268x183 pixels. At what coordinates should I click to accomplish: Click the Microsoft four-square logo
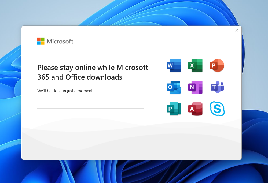(x=41, y=41)
